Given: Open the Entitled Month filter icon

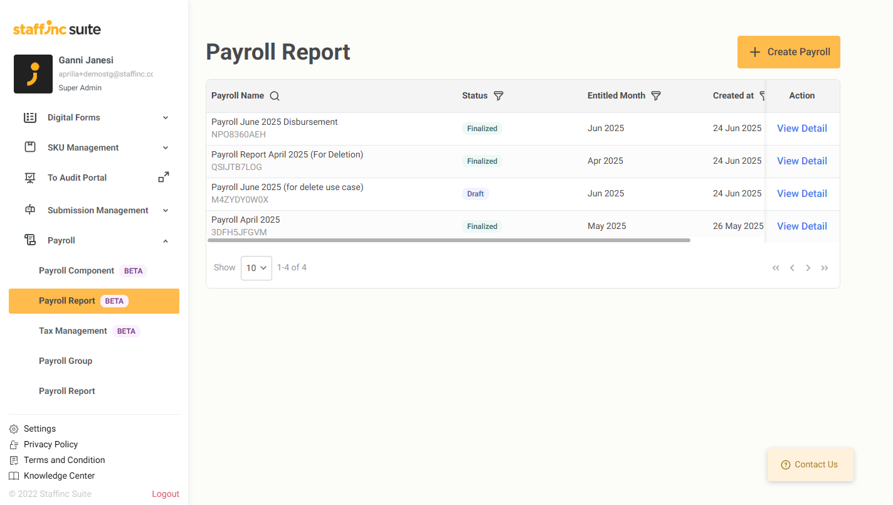Looking at the screenshot, I should tap(656, 96).
